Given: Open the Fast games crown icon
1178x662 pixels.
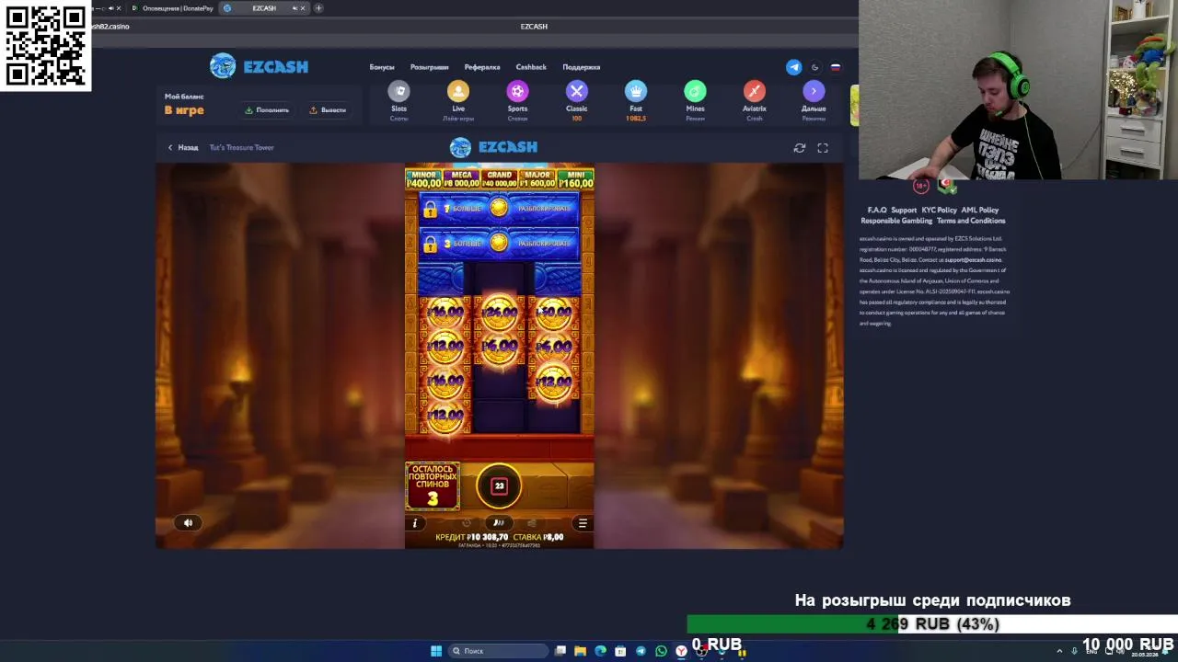Looking at the screenshot, I should [x=636, y=91].
